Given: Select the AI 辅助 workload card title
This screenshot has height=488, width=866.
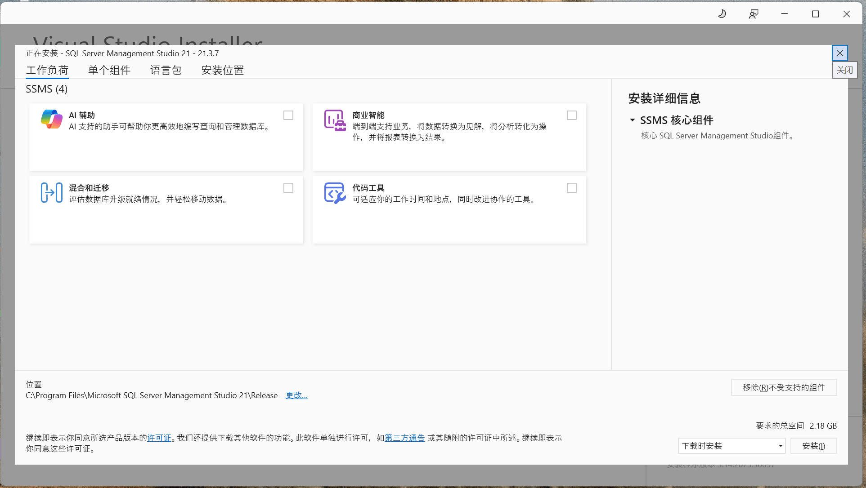Looking at the screenshot, I should 82,115.
